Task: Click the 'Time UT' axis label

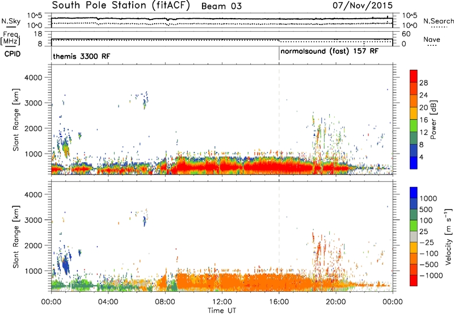Action: [x=222, y=311]
